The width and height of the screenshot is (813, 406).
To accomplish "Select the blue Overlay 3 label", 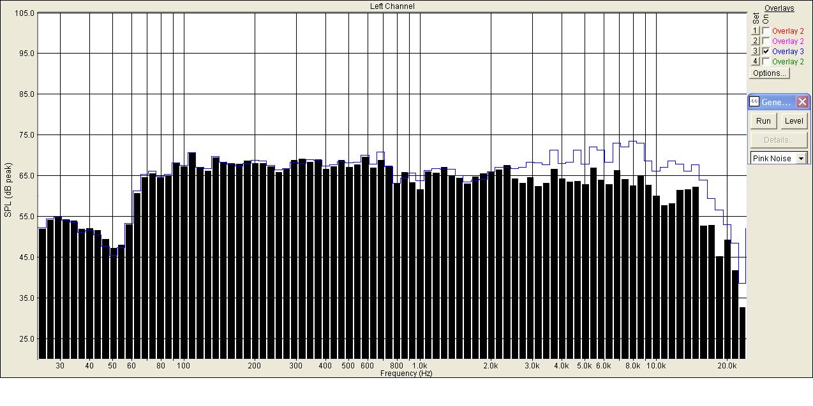I will [788, 52].
